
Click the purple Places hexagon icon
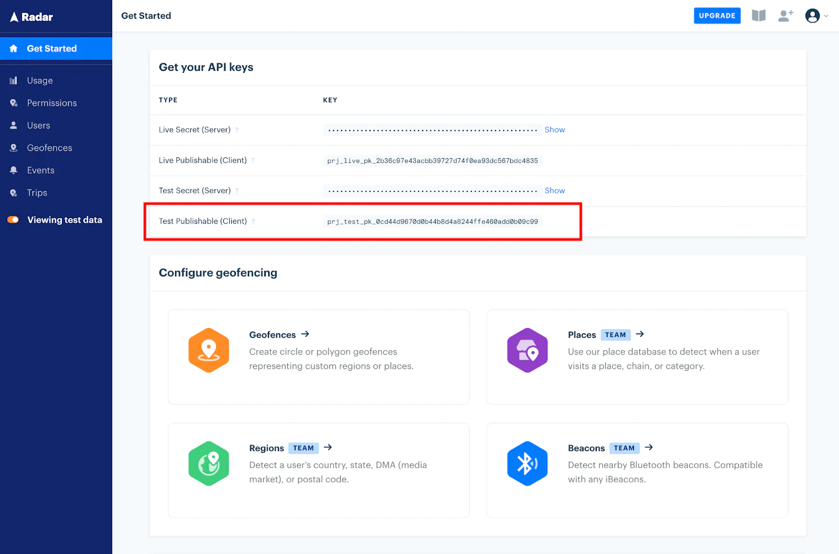coord(527,350)
